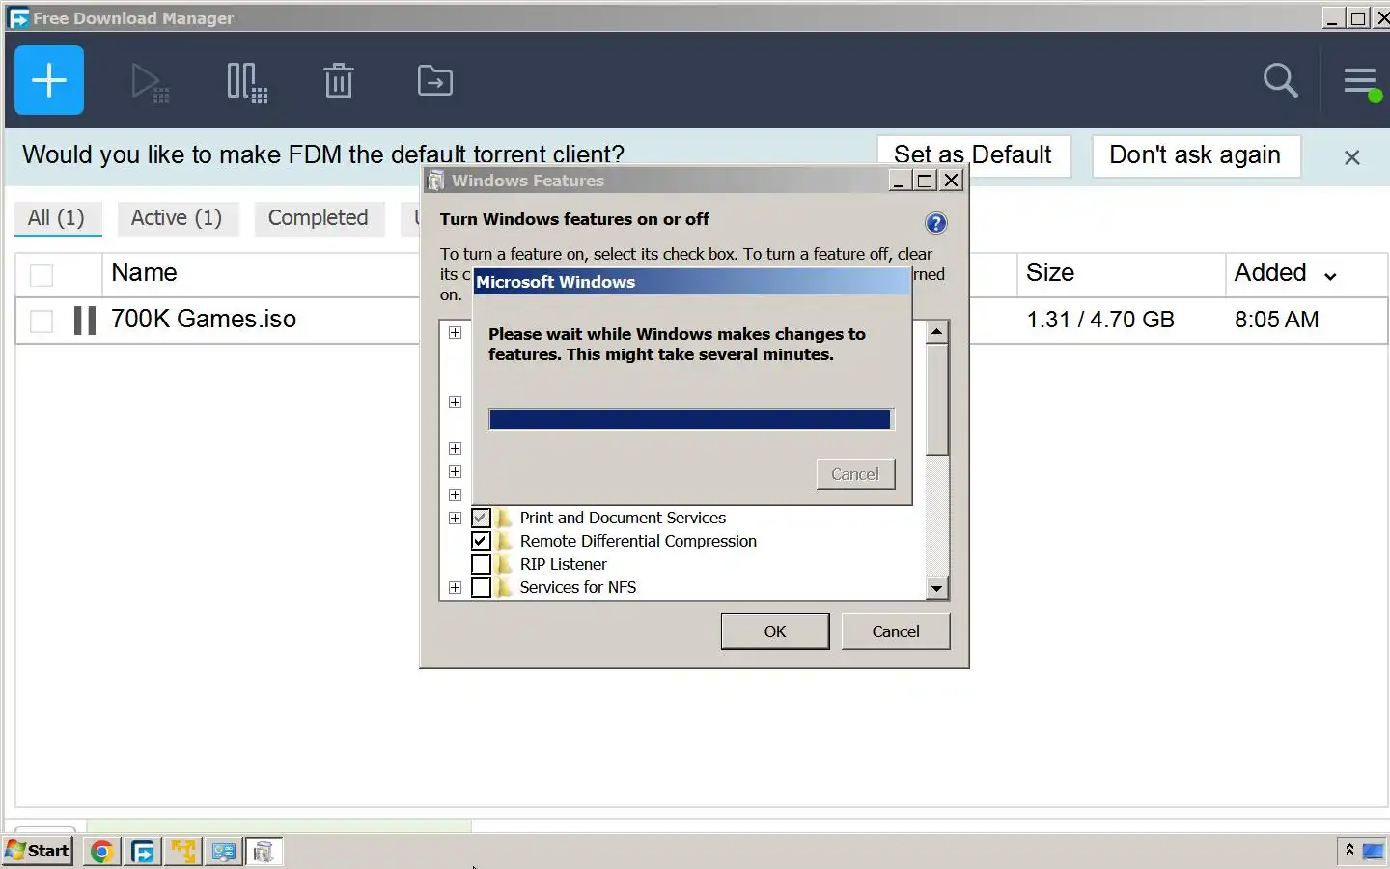Tick the checkbox for 700K Games.iso
Image resolution: width=1390 pixels, height=869 pixels.
pos(42,321)
